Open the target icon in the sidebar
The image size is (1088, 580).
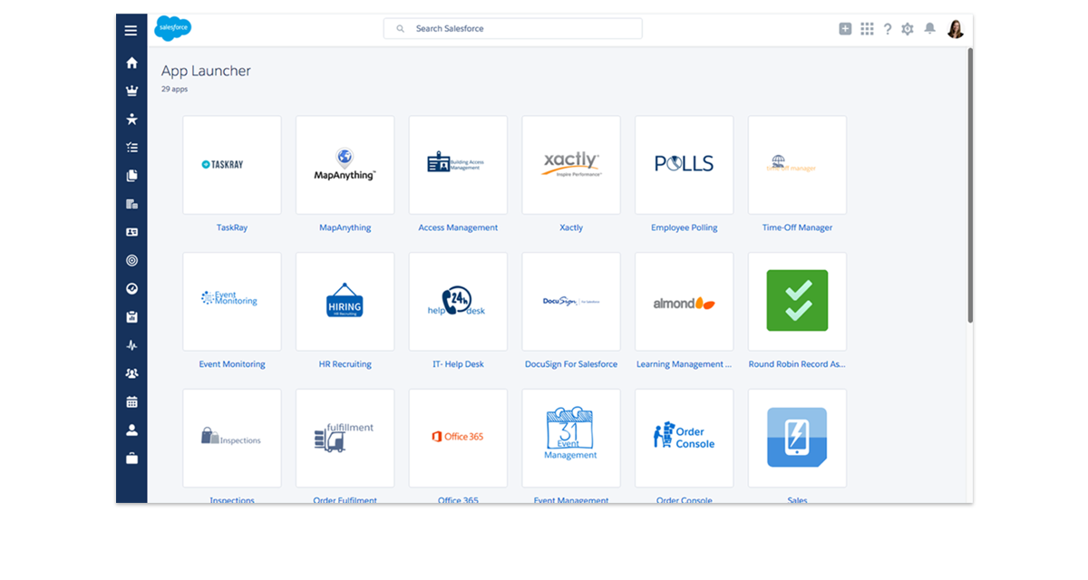[131, 261]
